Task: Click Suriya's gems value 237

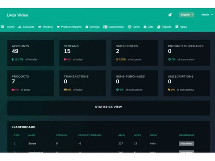Action: point(120,143)
